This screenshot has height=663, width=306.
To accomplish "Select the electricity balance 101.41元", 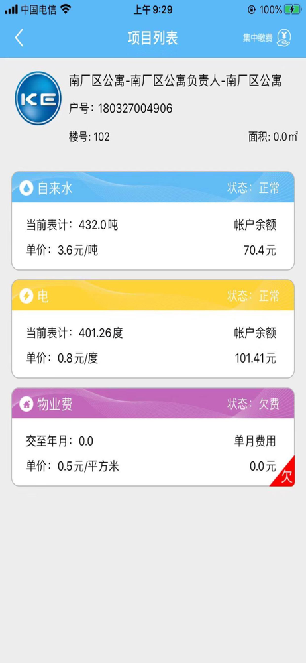I will [x=255, y=359].
